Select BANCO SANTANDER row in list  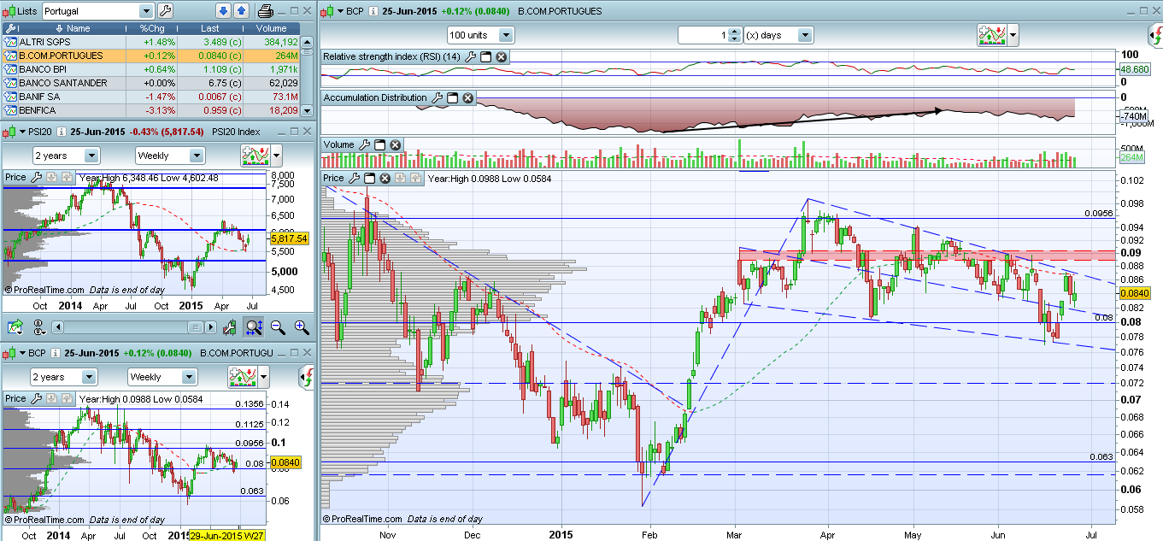click(151, 83)
